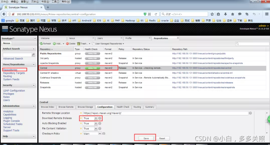Open the File Content Validation combo box
The image size is (270, 145).
click(96, 129)
